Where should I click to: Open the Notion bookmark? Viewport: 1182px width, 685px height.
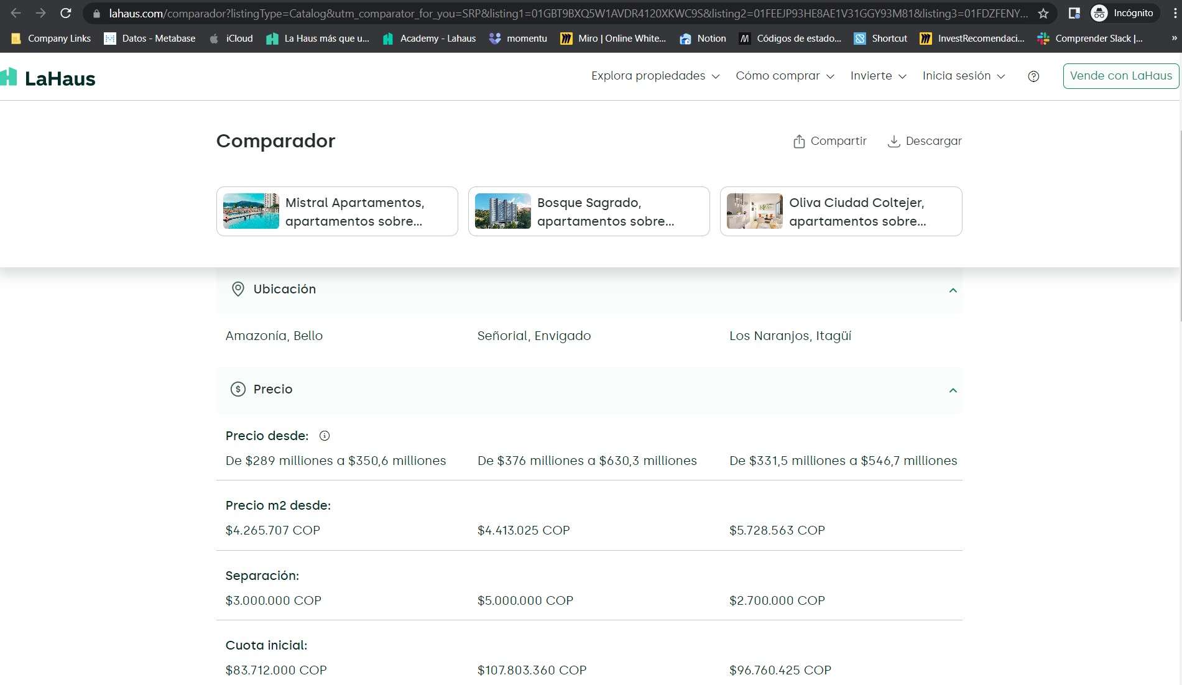point(703,39)
